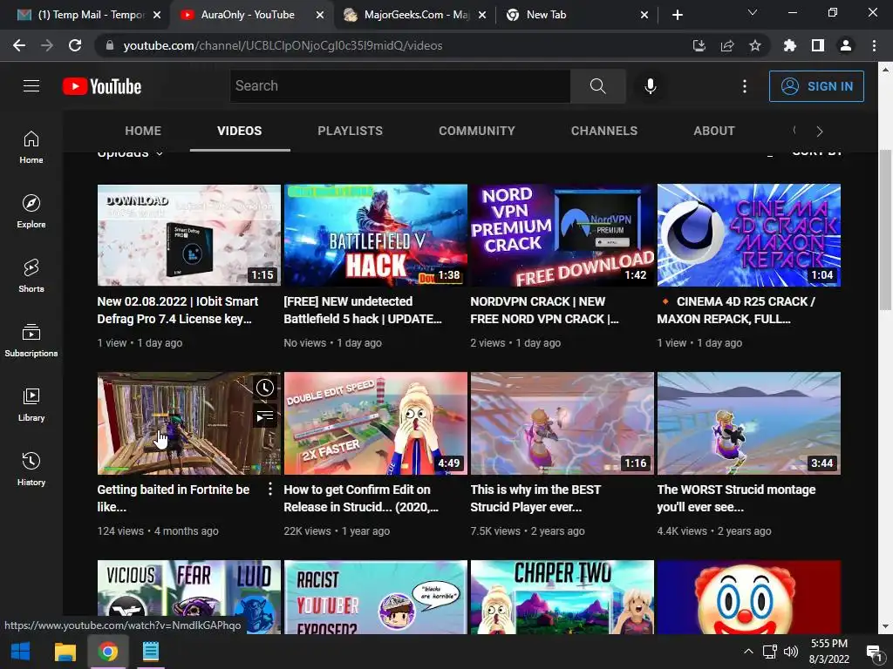Open the YouTube hamburger guide menu
Viewport: 893px width, 669px height.
pyautogui.click(x=31, y=86)
